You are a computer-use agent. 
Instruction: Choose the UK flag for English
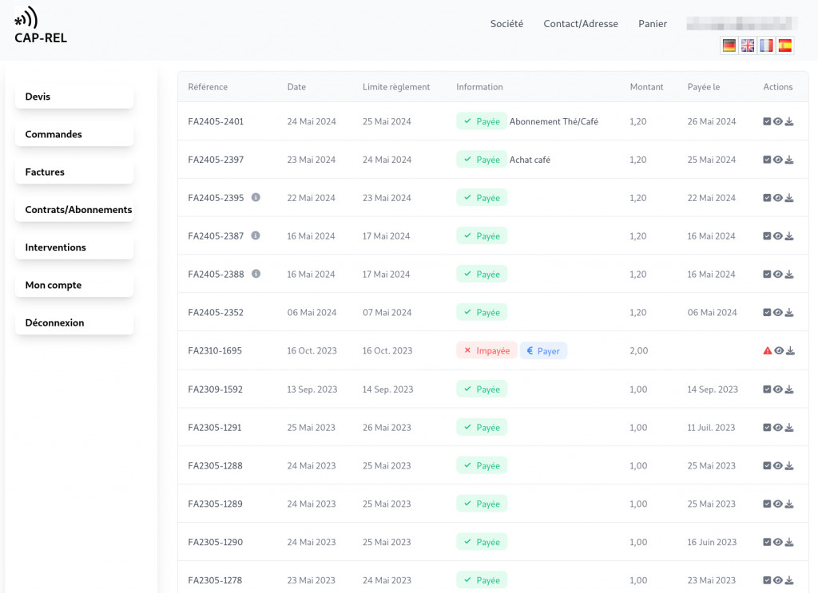tap(748, 45)
